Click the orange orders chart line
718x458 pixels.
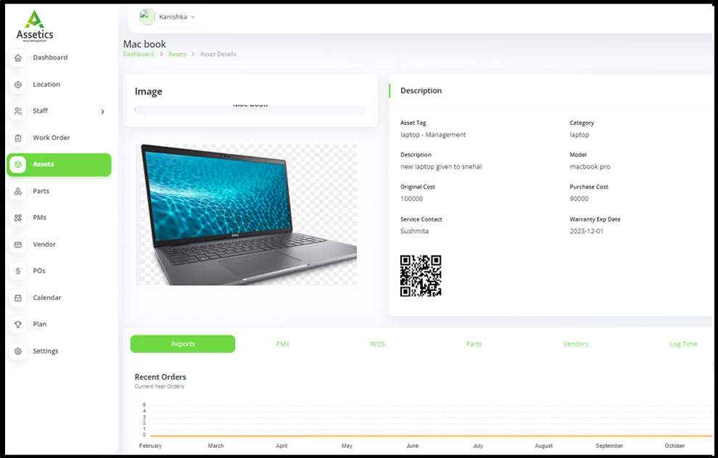[x=430, y=436]
